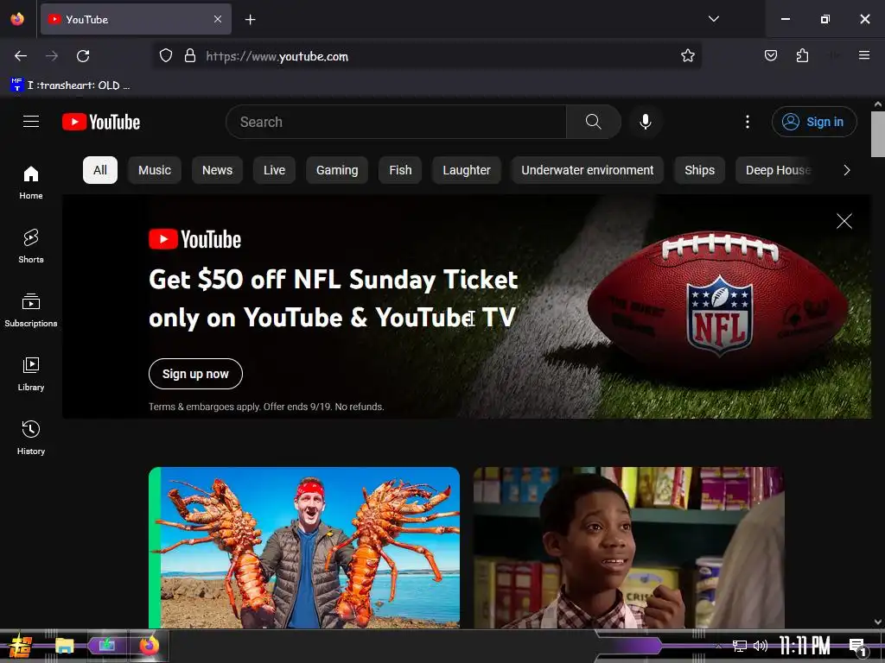Close the YouTube tab
Image resolution: width=885 pixels, height=663 pixels.
218,19
